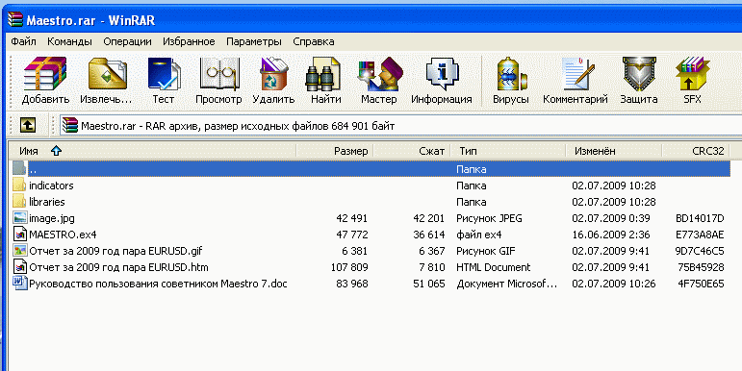Sort by the Тип column header
Viewport: 742px width, 371px height.
[508, 151]
